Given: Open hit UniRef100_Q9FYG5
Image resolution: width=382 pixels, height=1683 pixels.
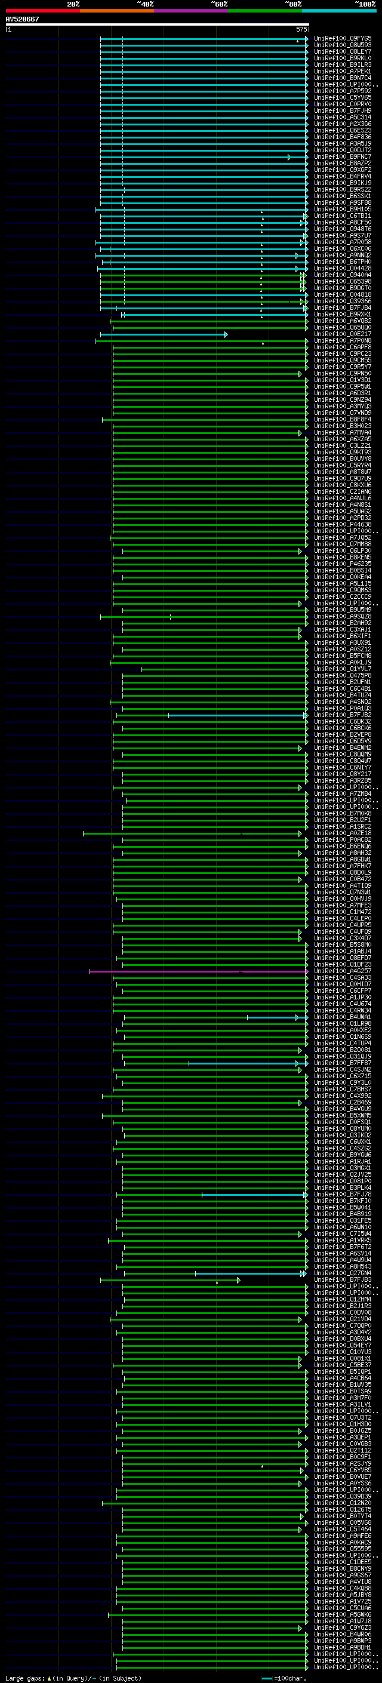Looking at the screenshot, I should [x=343, y=39].
